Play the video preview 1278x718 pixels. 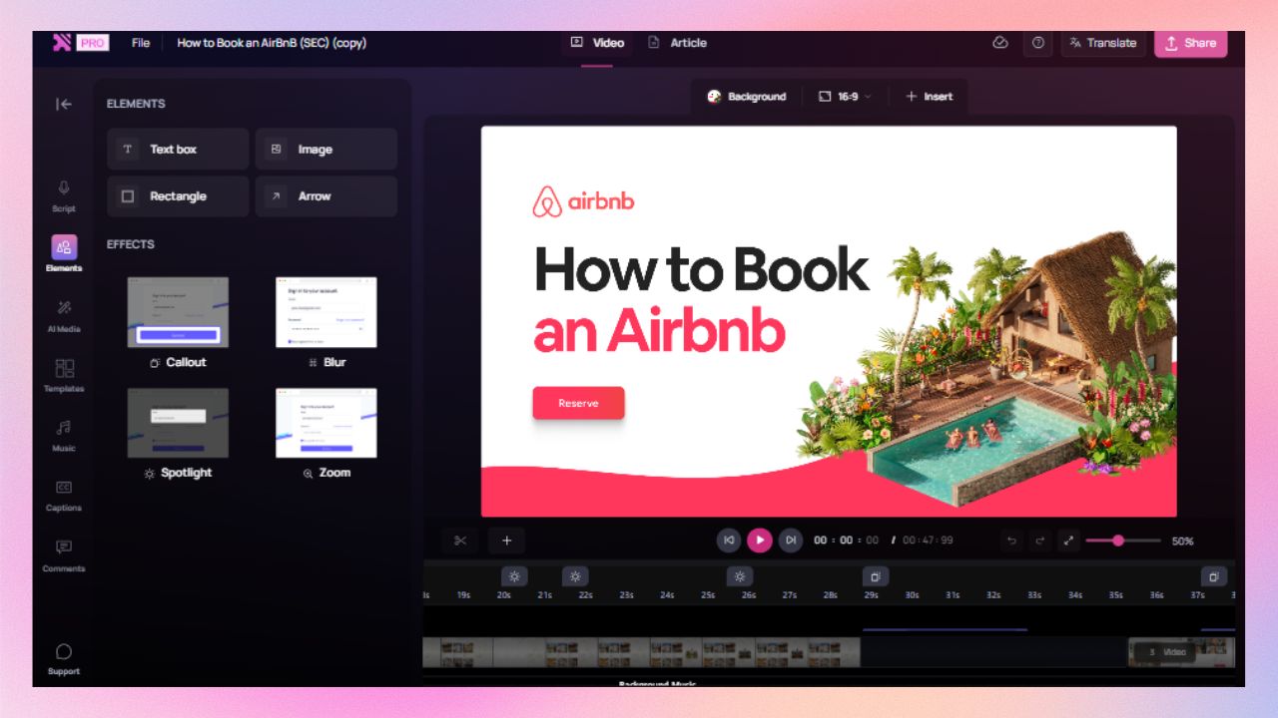tap(760, 540)
